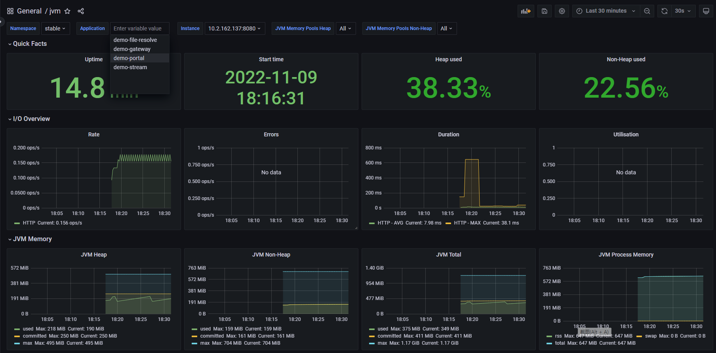Choose demo-portal application option
The image size is (716, 353).
(139, 58)
